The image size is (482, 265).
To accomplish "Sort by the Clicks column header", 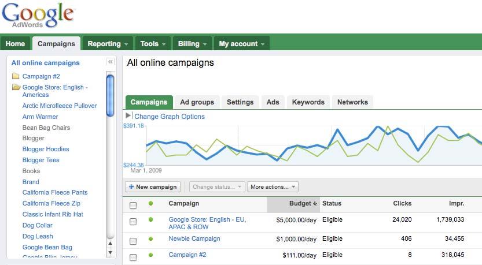I will [x=402, y=203].
